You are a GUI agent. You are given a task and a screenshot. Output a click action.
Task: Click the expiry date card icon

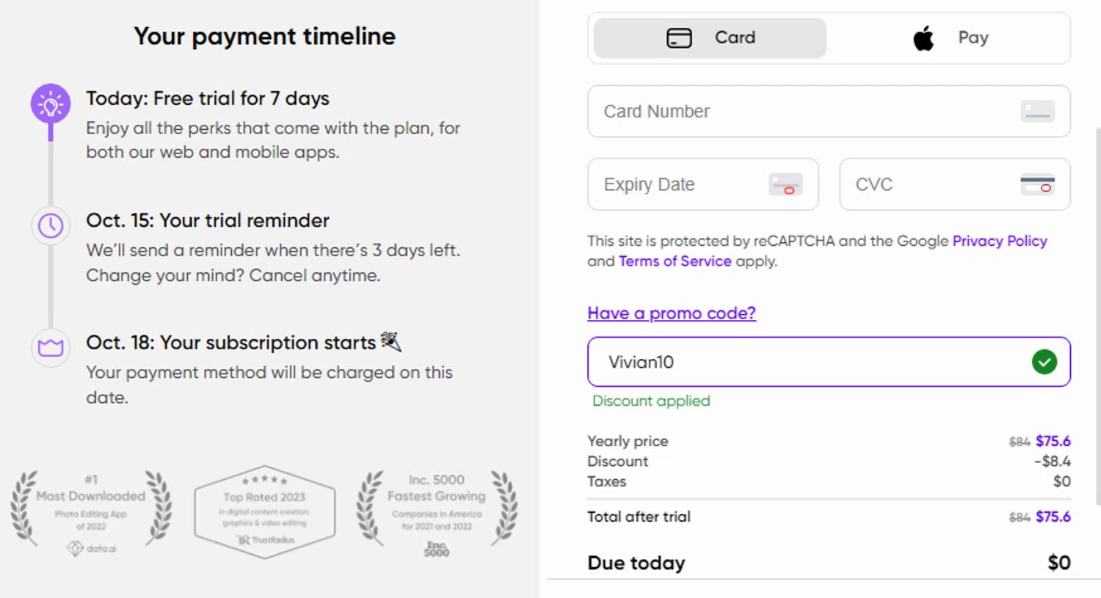tap(785, 184)
